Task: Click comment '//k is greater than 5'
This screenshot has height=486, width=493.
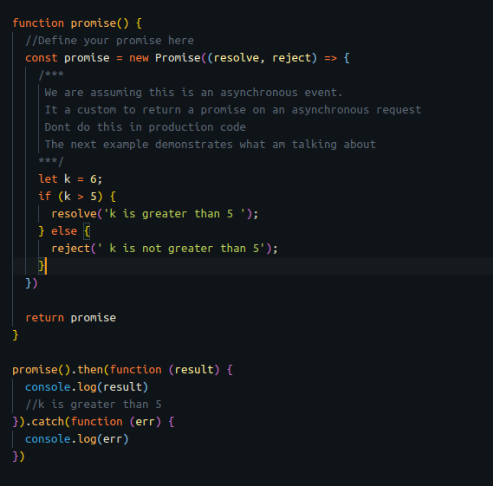Action: pos(94,405)
